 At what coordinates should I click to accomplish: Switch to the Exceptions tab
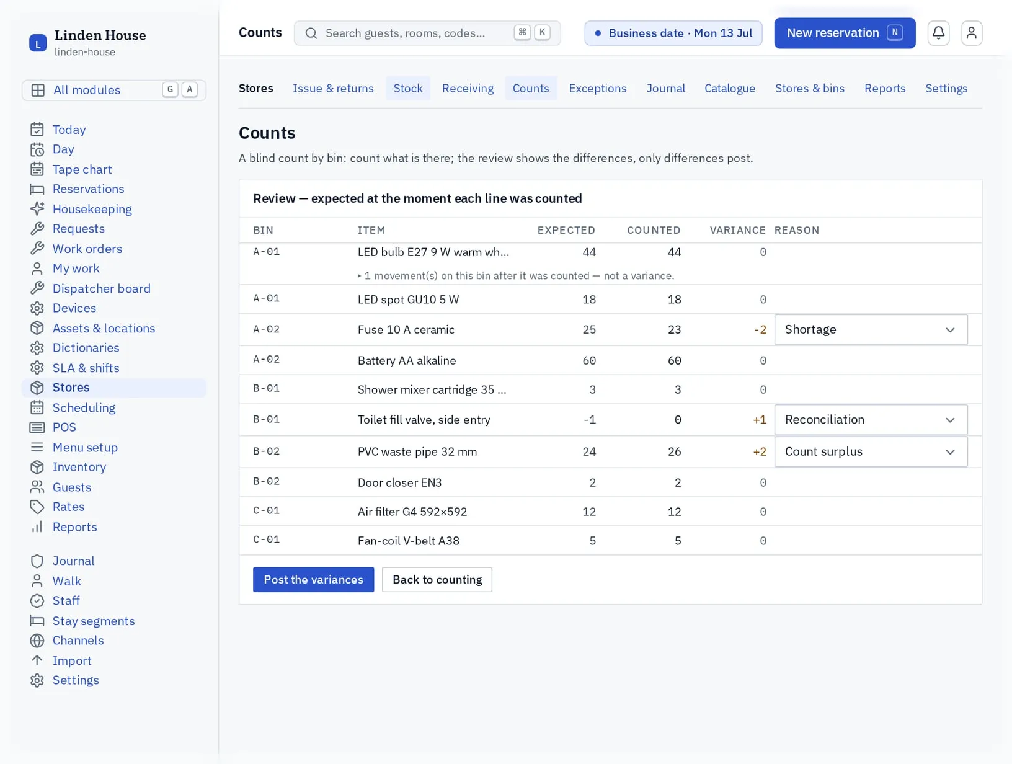[x=597, y=88]
